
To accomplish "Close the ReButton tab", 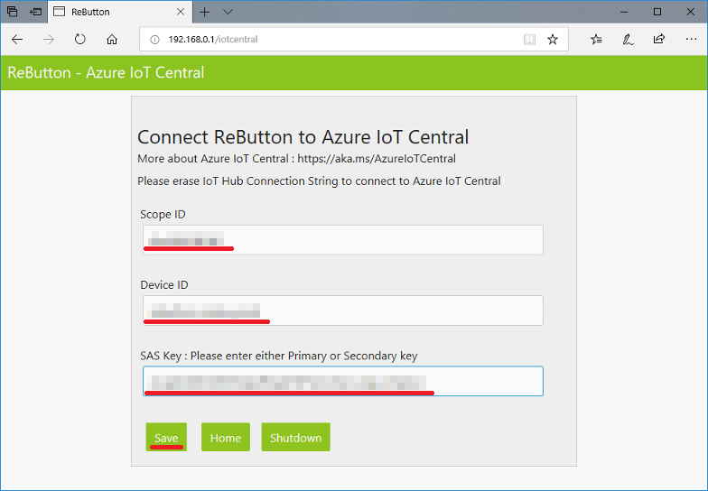I will click(x=181, y=12).
